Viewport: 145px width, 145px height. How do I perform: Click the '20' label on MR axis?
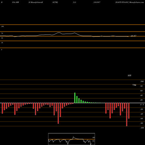142,100
